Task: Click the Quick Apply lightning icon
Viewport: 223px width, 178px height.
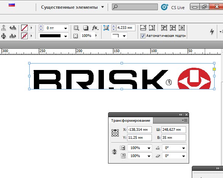Action: click(x=212, y=32)
